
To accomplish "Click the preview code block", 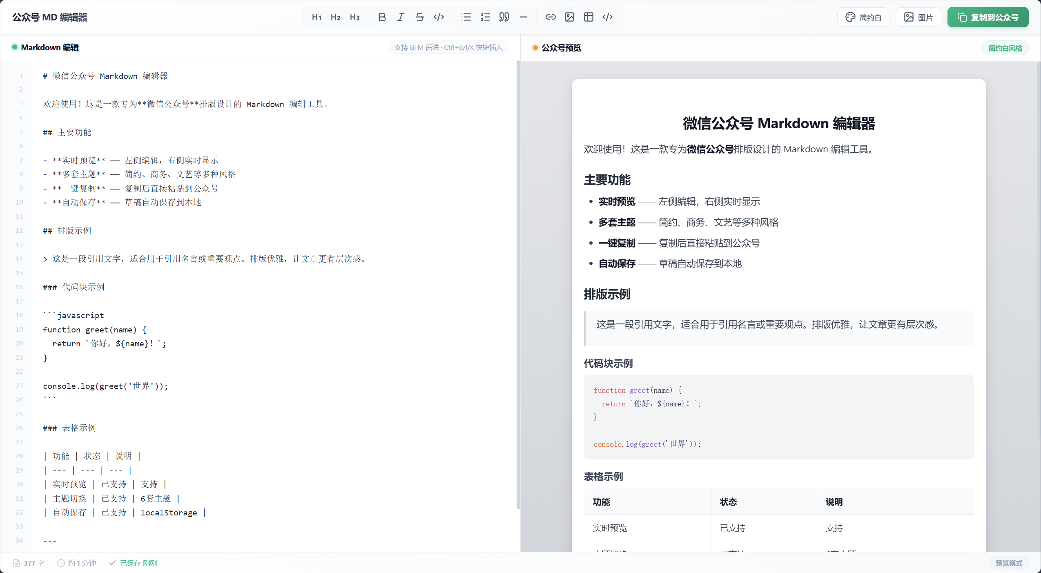I will click(x=779, y=417).
